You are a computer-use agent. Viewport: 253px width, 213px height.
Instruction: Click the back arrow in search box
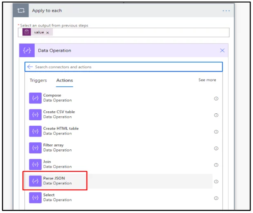tap(30, 67)
